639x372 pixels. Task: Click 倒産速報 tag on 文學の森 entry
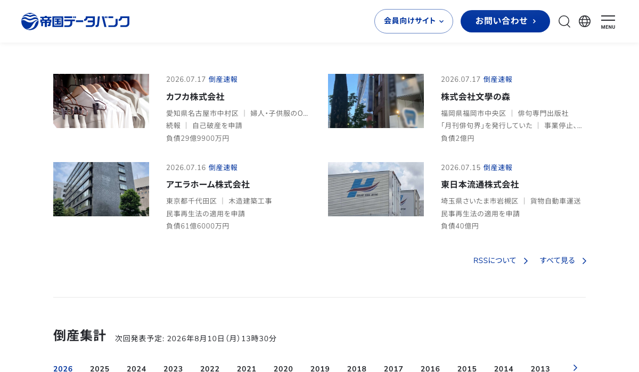point(498,79)
